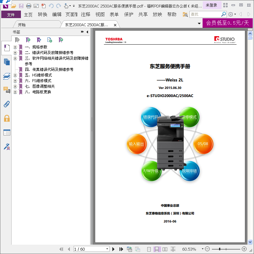Collapse the bookmarks panel with left arrow

tap(87, 32)
